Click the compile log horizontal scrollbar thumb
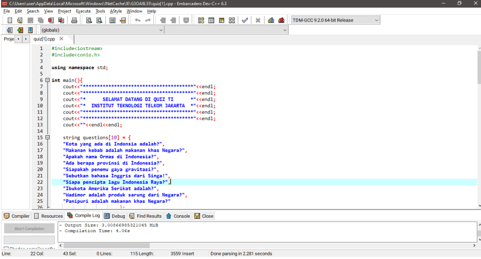 107,246
